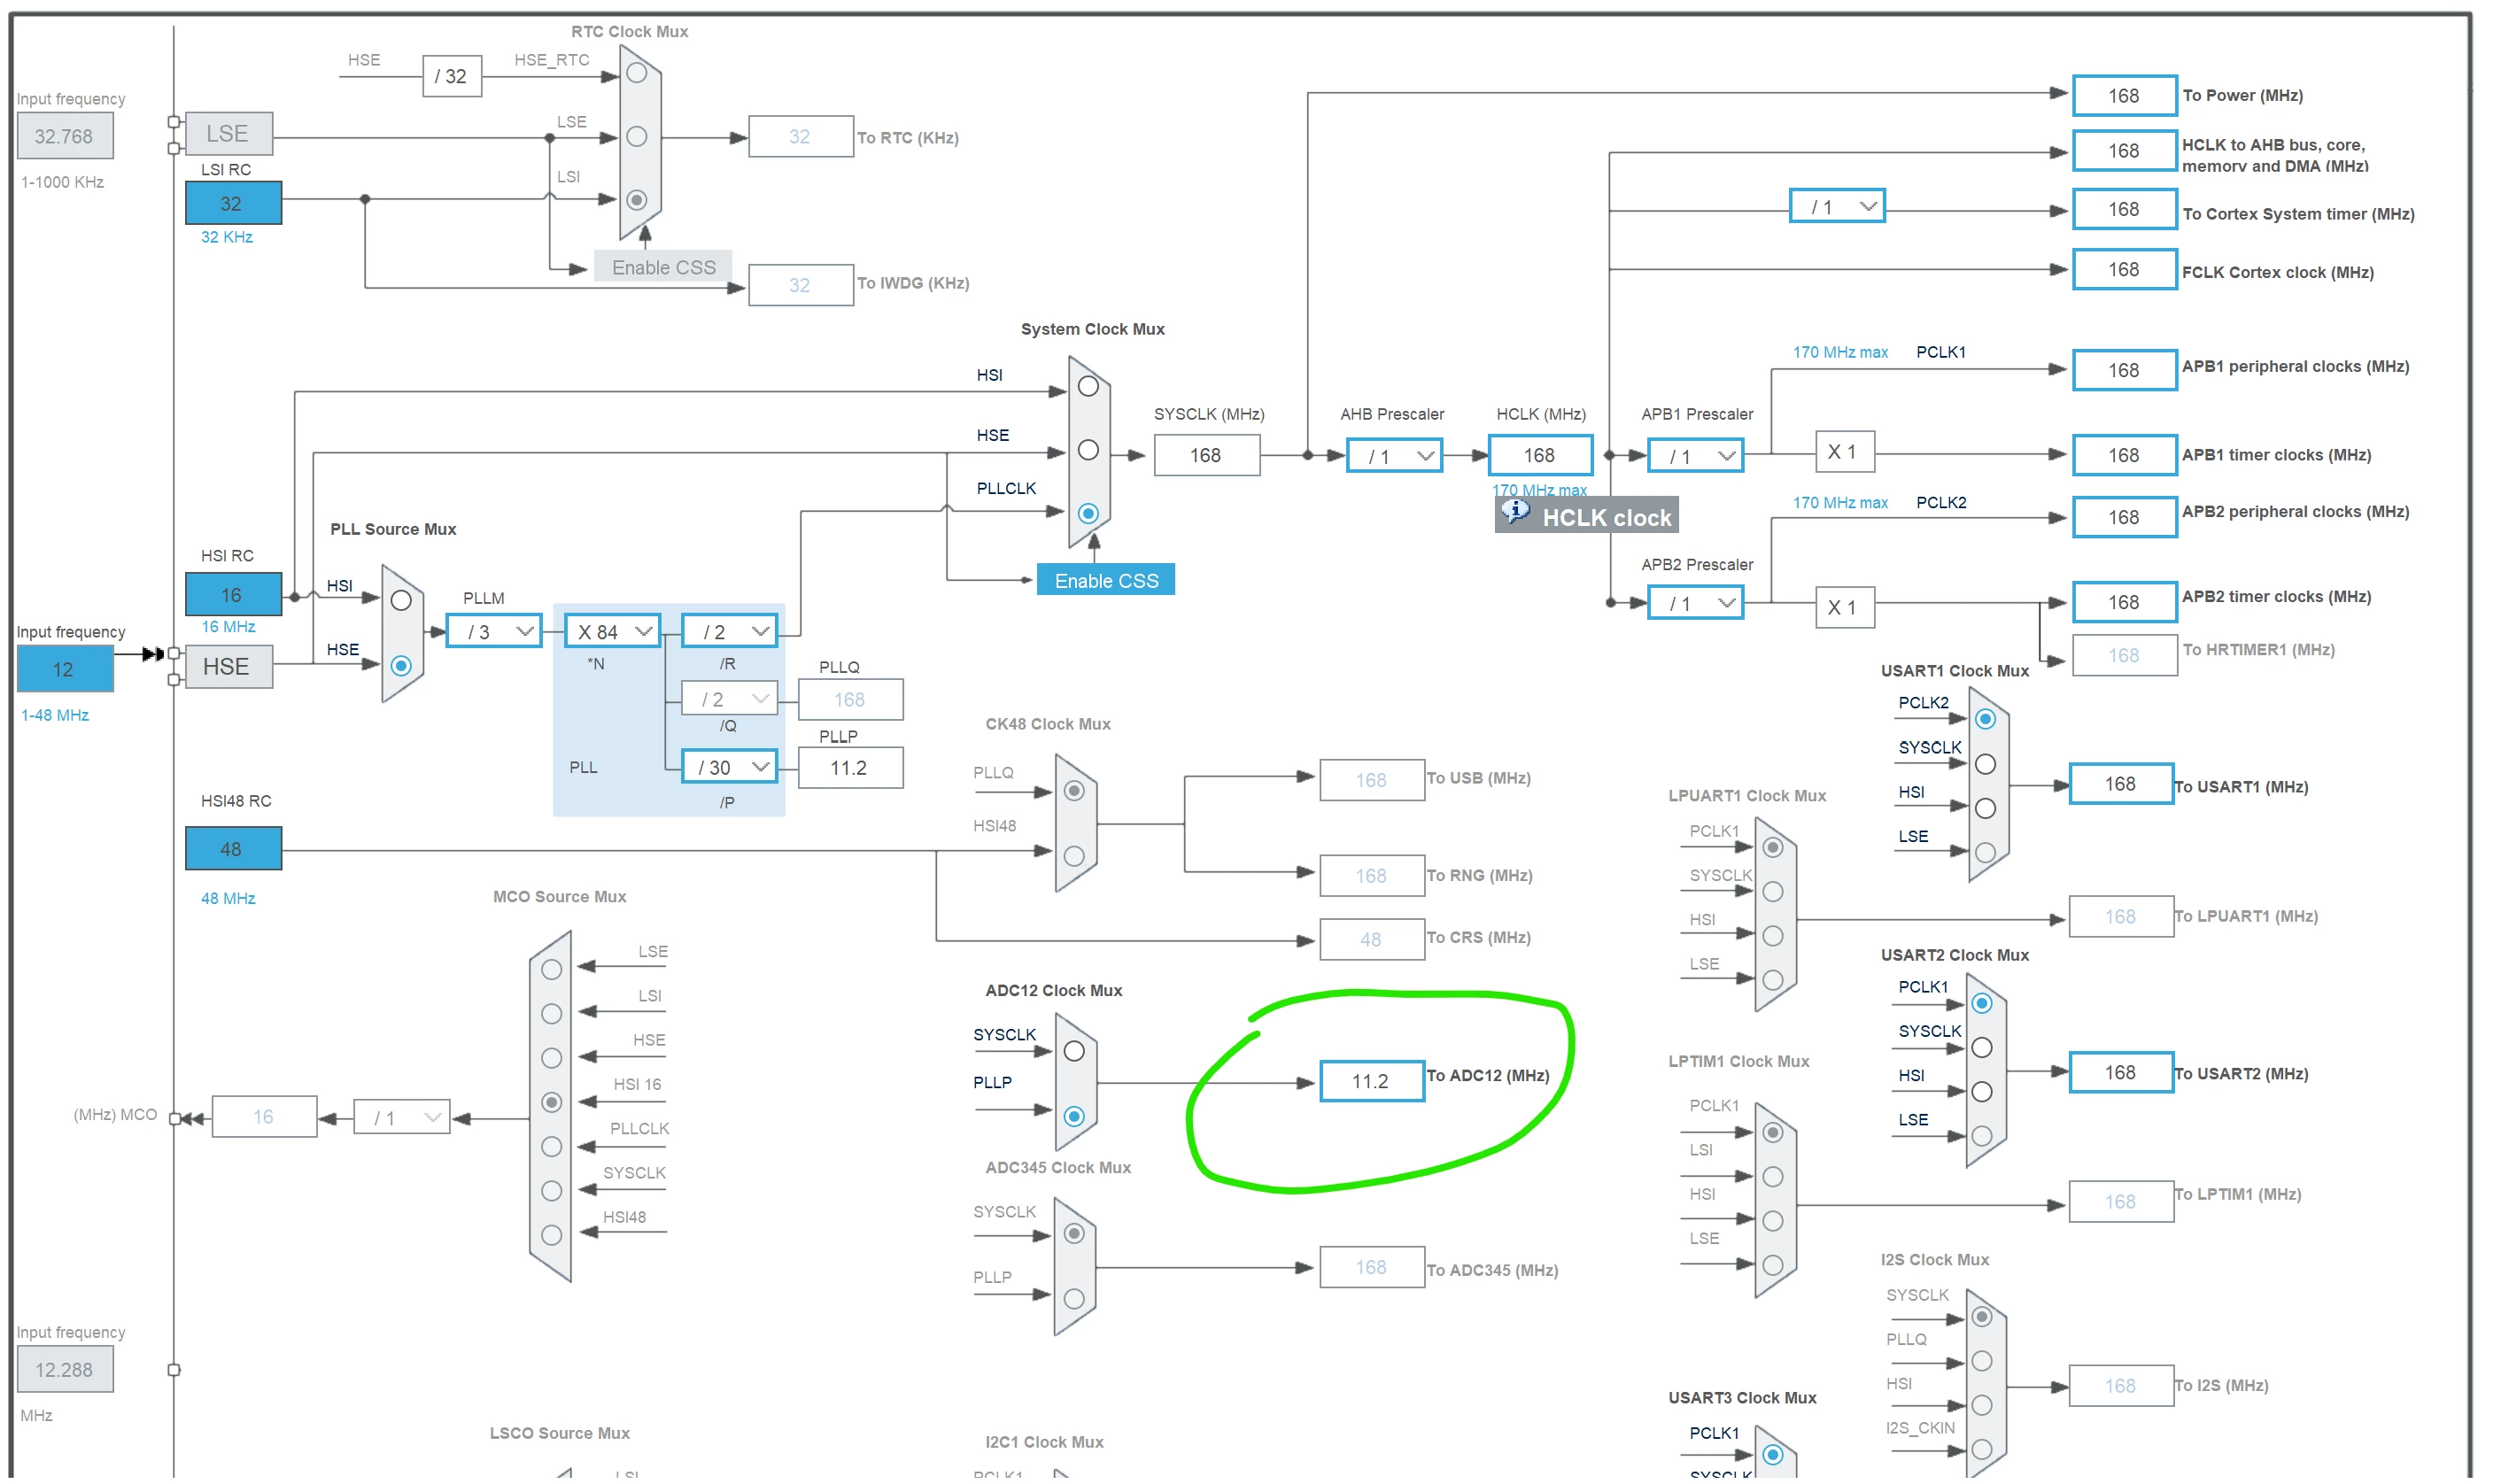Viewport: 2501px width, 1484px height.
Task: Open the PLL /P /30 divider dropdown
Action: [730, 768]
